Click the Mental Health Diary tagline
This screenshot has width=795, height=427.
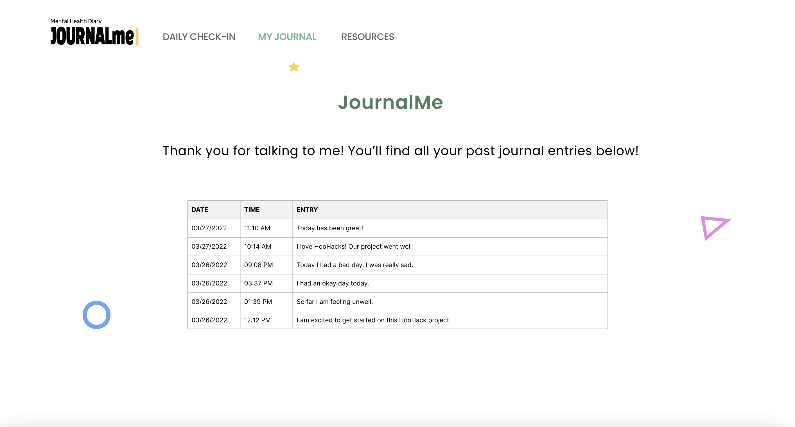click(76, 21)
